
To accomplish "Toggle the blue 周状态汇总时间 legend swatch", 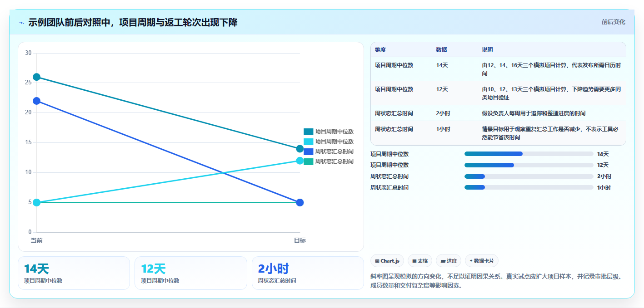I will click(309, 152).
